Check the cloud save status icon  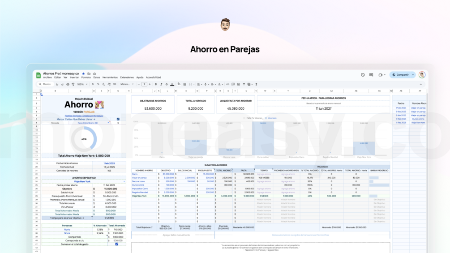pos(94,74)
